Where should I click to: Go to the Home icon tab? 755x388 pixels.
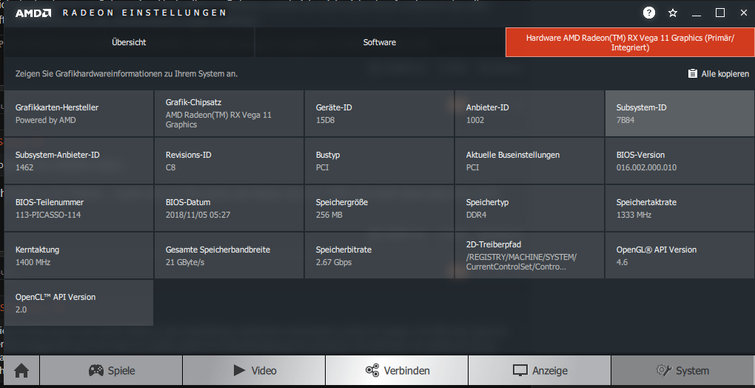tap(21, 371)
